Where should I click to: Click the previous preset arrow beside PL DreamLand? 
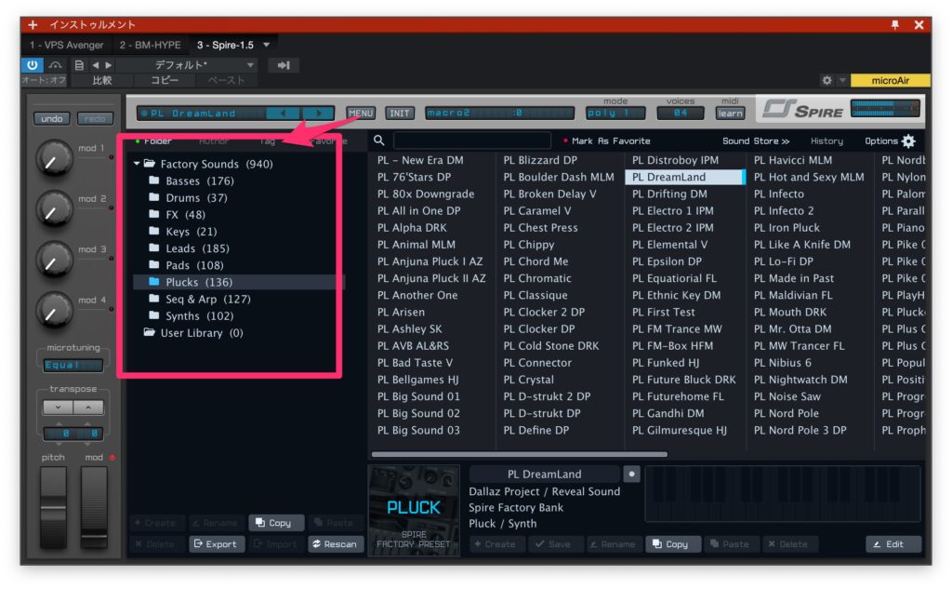(283, 114)
